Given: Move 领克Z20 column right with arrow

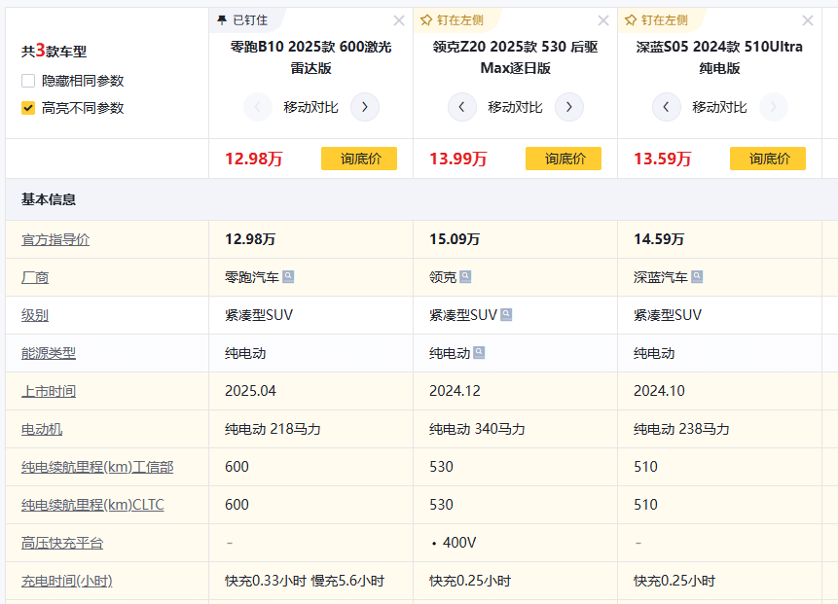Looking at the screenshot, I should (x=569, y=107).
